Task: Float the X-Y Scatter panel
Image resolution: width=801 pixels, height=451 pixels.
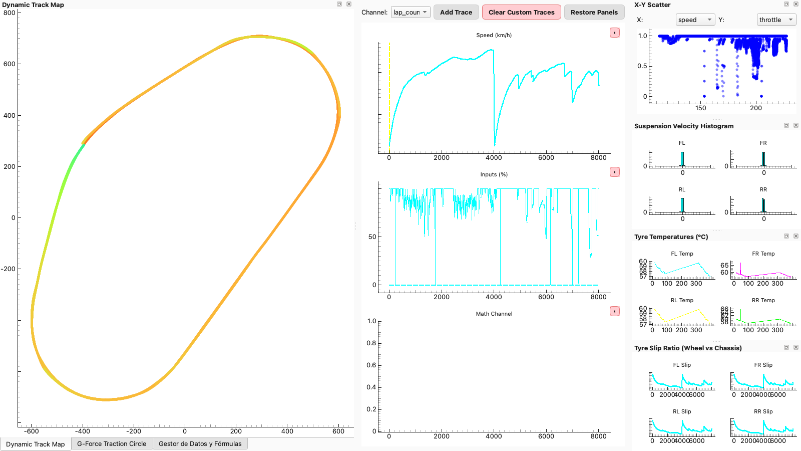Action: coord(786,4)
